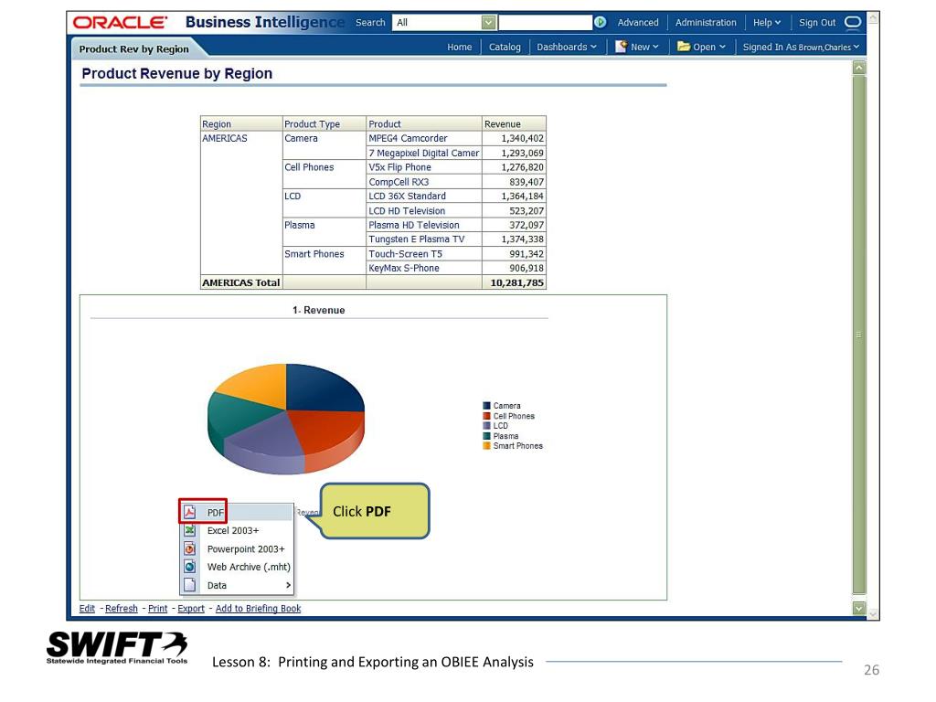Click inside the search text field

(x=545, y=22)
